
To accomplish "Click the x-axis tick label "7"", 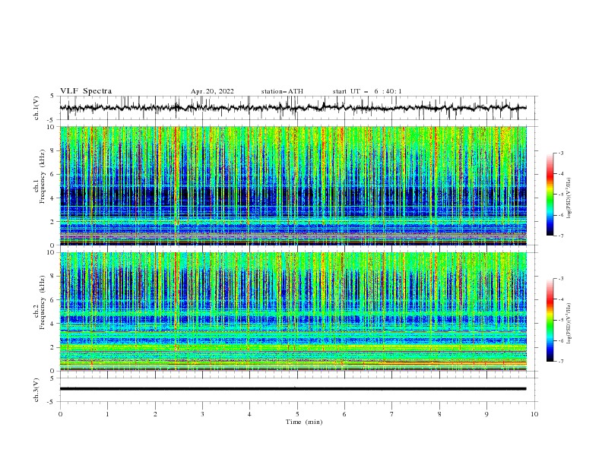I will [x=392, y=414].
